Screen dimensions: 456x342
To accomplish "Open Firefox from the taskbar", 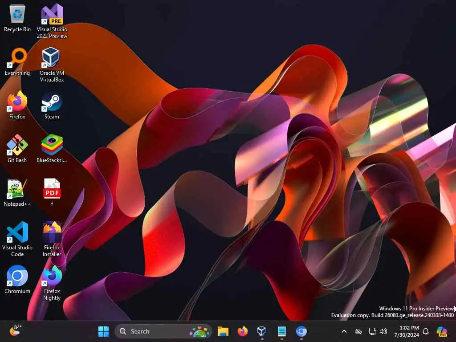I will [242, 331].
